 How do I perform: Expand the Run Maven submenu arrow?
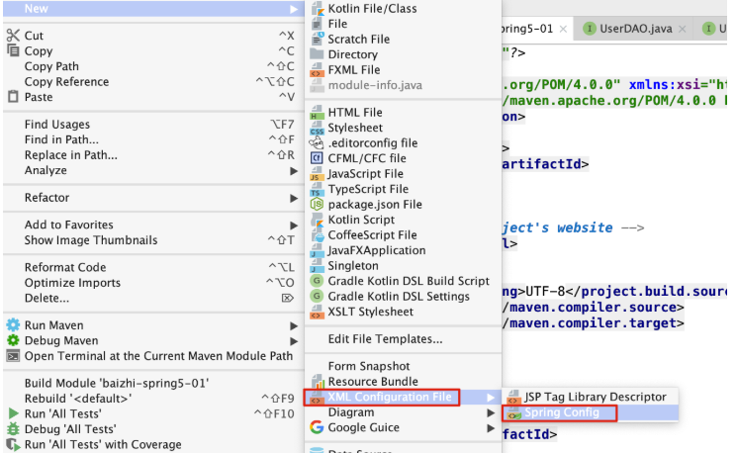coord(294,325)
